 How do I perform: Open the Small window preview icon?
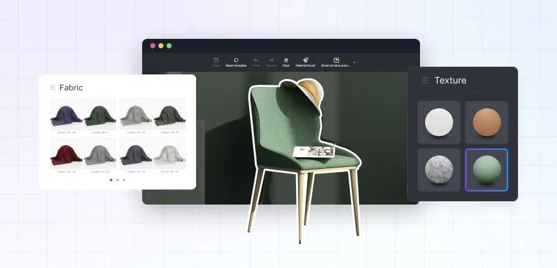pyautogui.click(x=336, y=60)
